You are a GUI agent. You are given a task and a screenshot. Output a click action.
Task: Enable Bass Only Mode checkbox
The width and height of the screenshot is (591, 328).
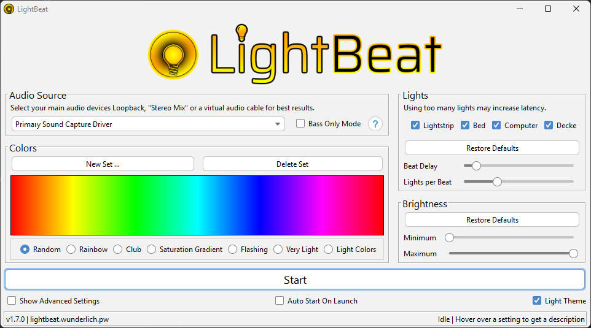point(300,124)
